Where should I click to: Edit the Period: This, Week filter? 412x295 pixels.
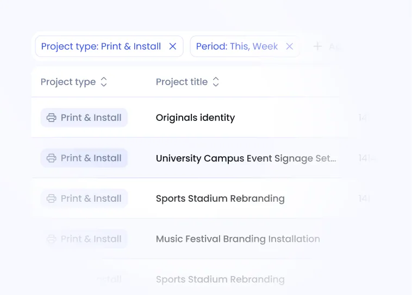tap(237, 47)
